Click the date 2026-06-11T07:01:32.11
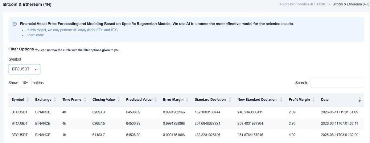Screen dimensions: 370x143 tap(340, 123)
